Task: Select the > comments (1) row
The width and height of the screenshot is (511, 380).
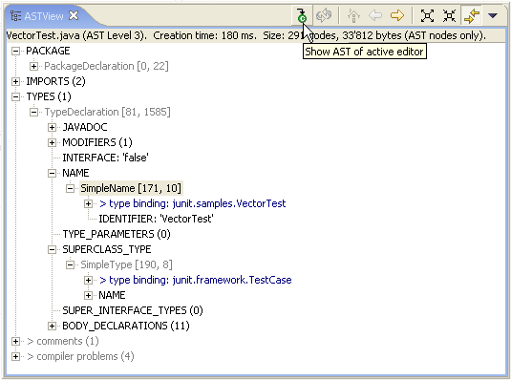Action: point(63,341)
